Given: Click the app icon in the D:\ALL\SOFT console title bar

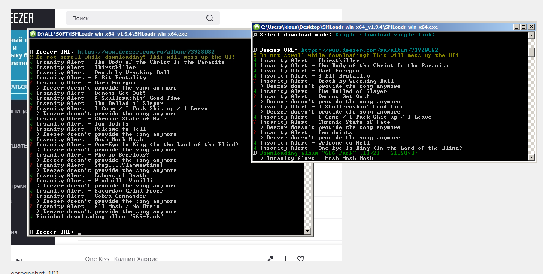Looking at the screenshot, I should tap(33, 33).
